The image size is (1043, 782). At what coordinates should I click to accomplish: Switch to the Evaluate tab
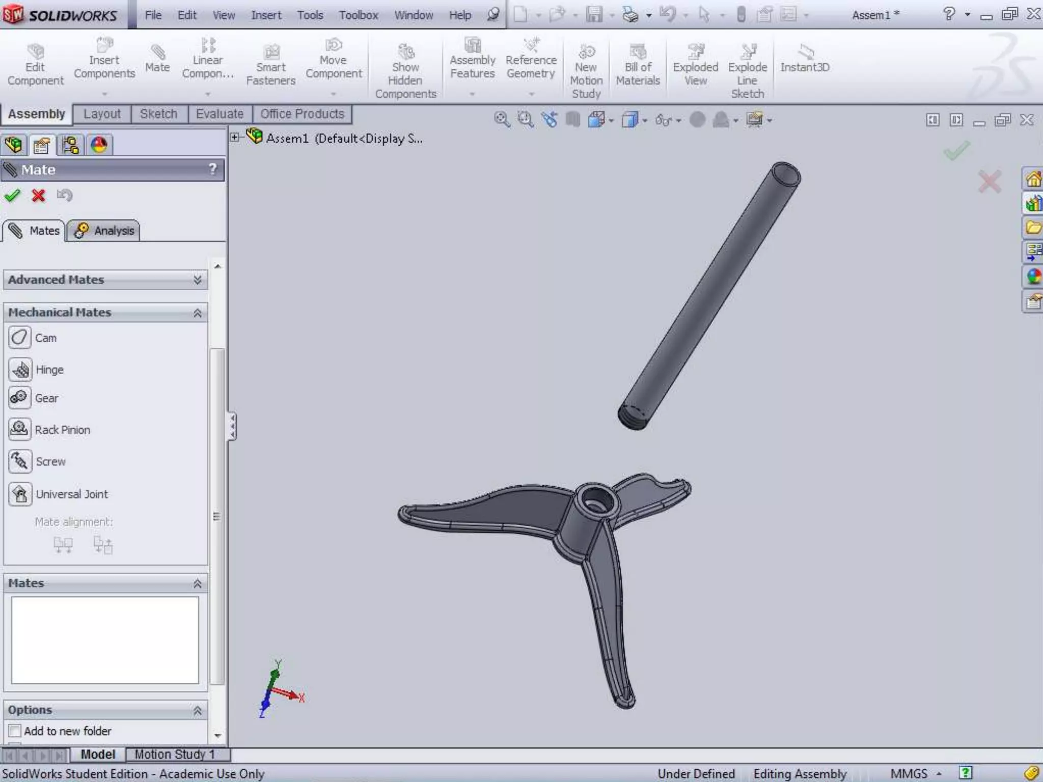tap(219, 114)
